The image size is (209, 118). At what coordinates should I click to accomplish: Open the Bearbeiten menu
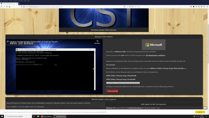pos(6,1)
